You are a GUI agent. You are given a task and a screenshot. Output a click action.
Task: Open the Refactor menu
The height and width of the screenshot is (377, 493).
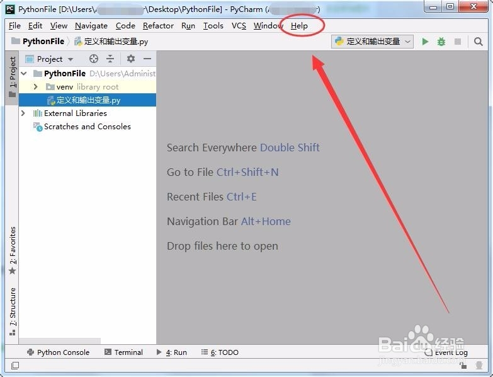[x=158, y=26]
